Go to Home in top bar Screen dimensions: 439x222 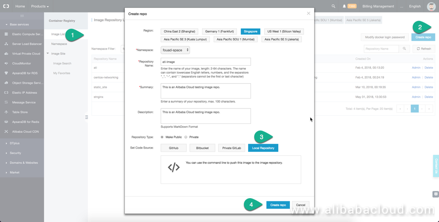click(x=20, y=6)
